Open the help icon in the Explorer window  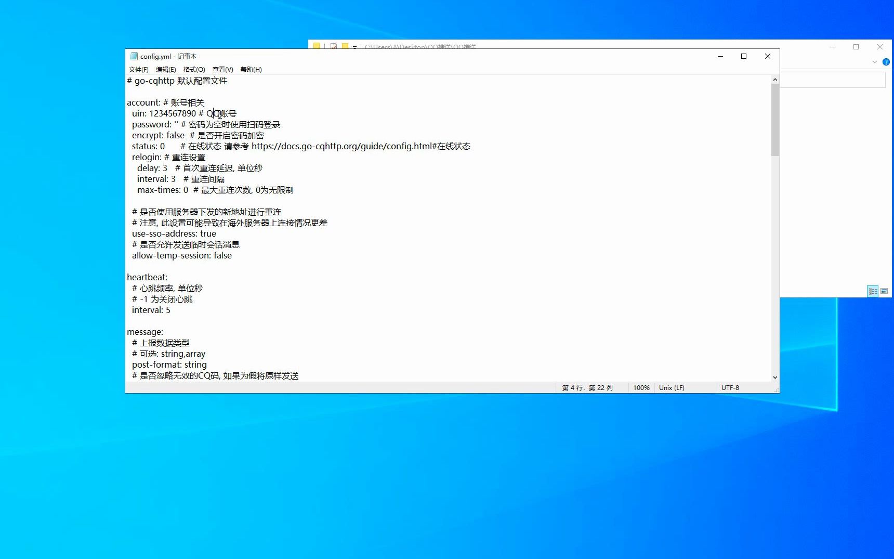coord(886,62)
